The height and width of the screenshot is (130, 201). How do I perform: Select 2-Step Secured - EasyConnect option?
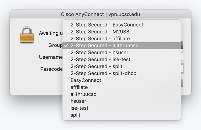coord(122,25)
